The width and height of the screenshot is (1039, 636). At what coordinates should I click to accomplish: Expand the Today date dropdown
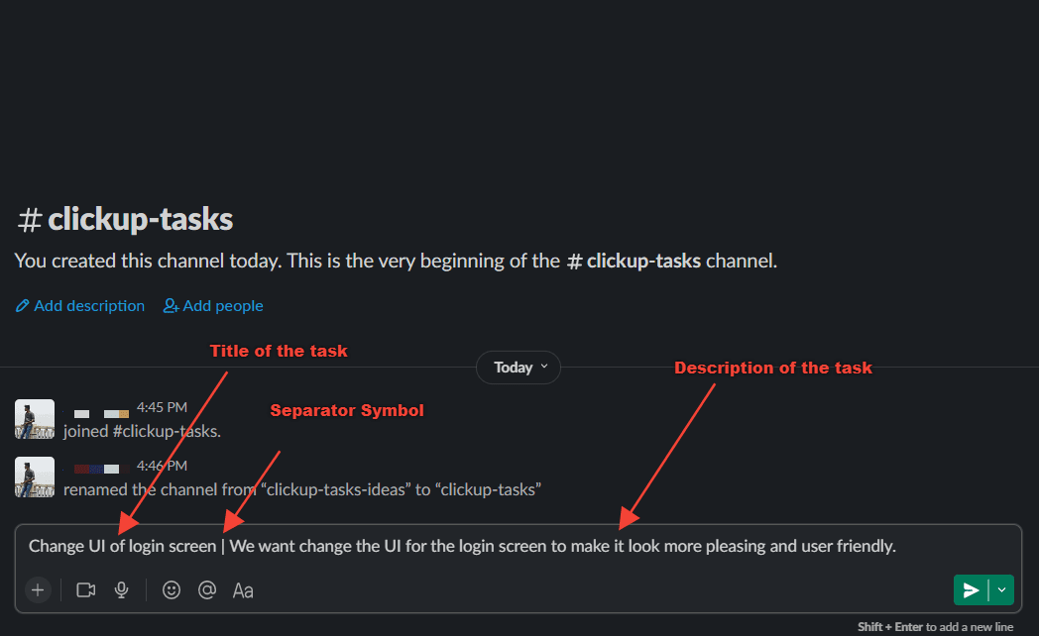coord(519,368)
